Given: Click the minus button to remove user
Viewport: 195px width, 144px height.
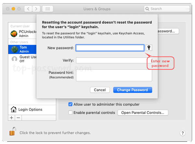Looking at the screenshot, I should 18,117.
